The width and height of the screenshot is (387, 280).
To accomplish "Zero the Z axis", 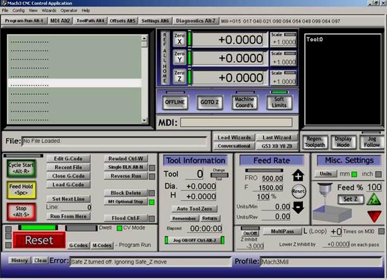I will click(180, 76).
